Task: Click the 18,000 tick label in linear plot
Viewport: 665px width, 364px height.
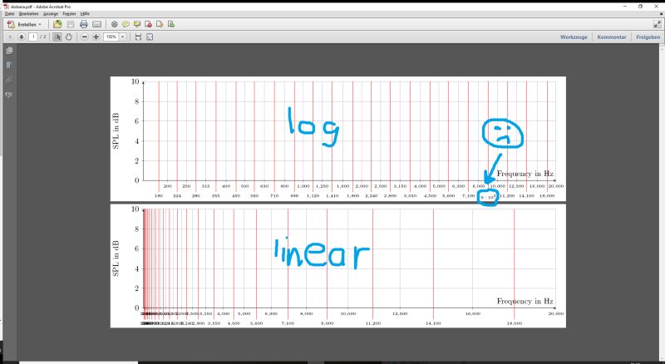Action: coord(514,323)
